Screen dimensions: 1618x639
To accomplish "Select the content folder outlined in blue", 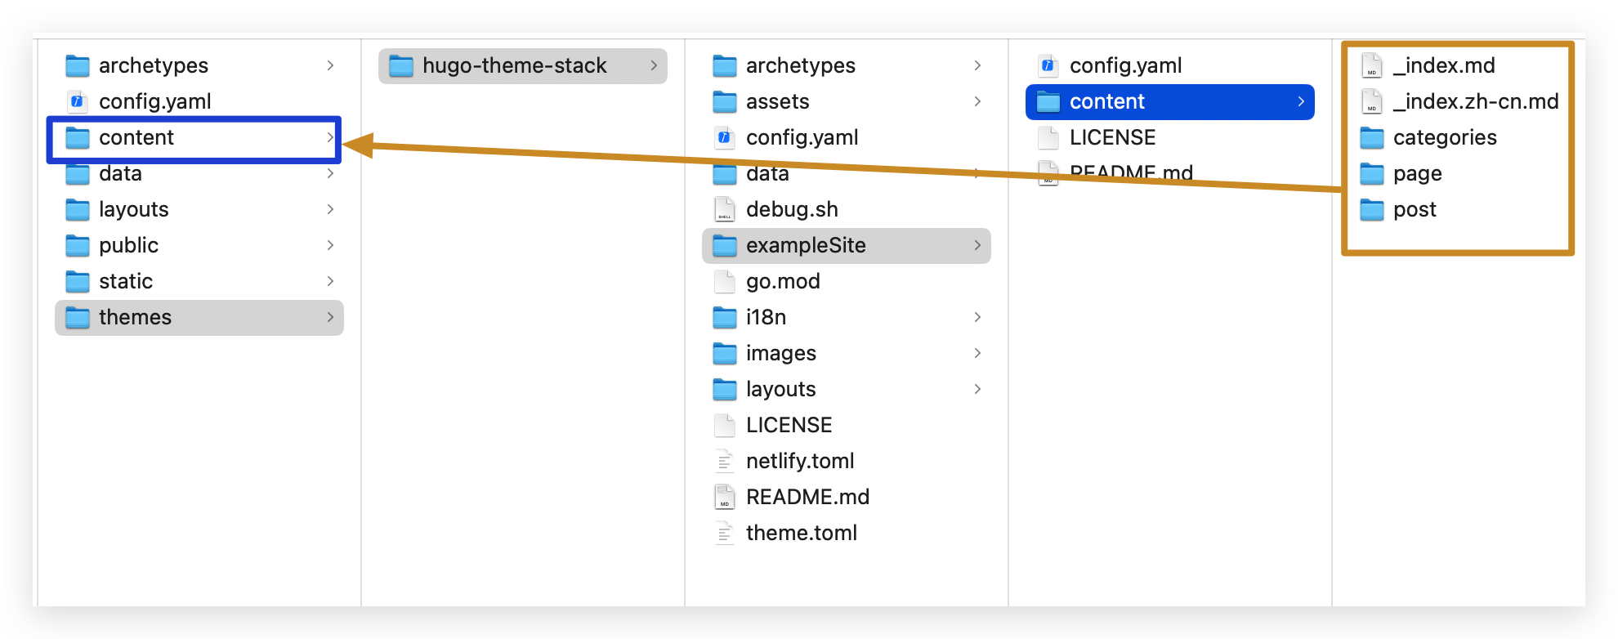I will tap(136, 137).
